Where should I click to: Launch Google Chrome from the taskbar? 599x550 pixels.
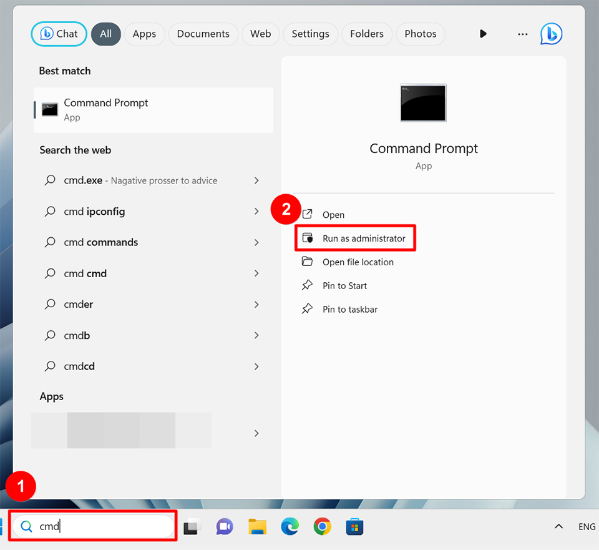323,527
